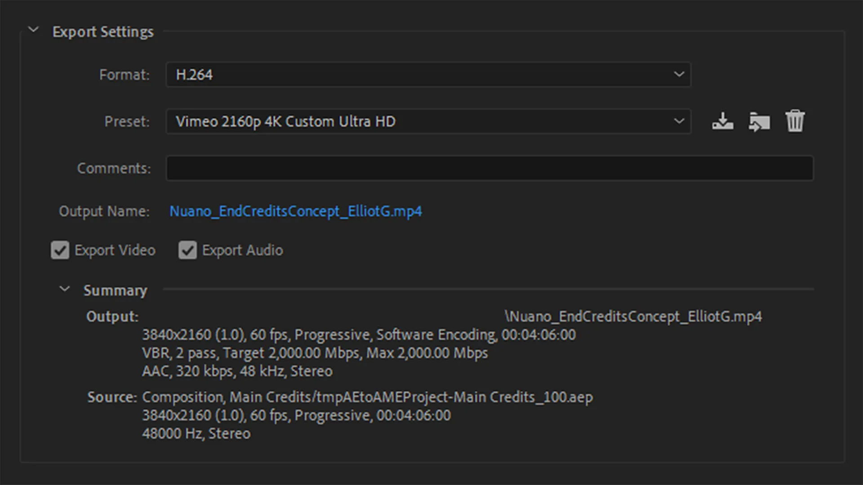Select the Export Audio label
This screenshot has width=863, height=485.
tap(243, 250)
